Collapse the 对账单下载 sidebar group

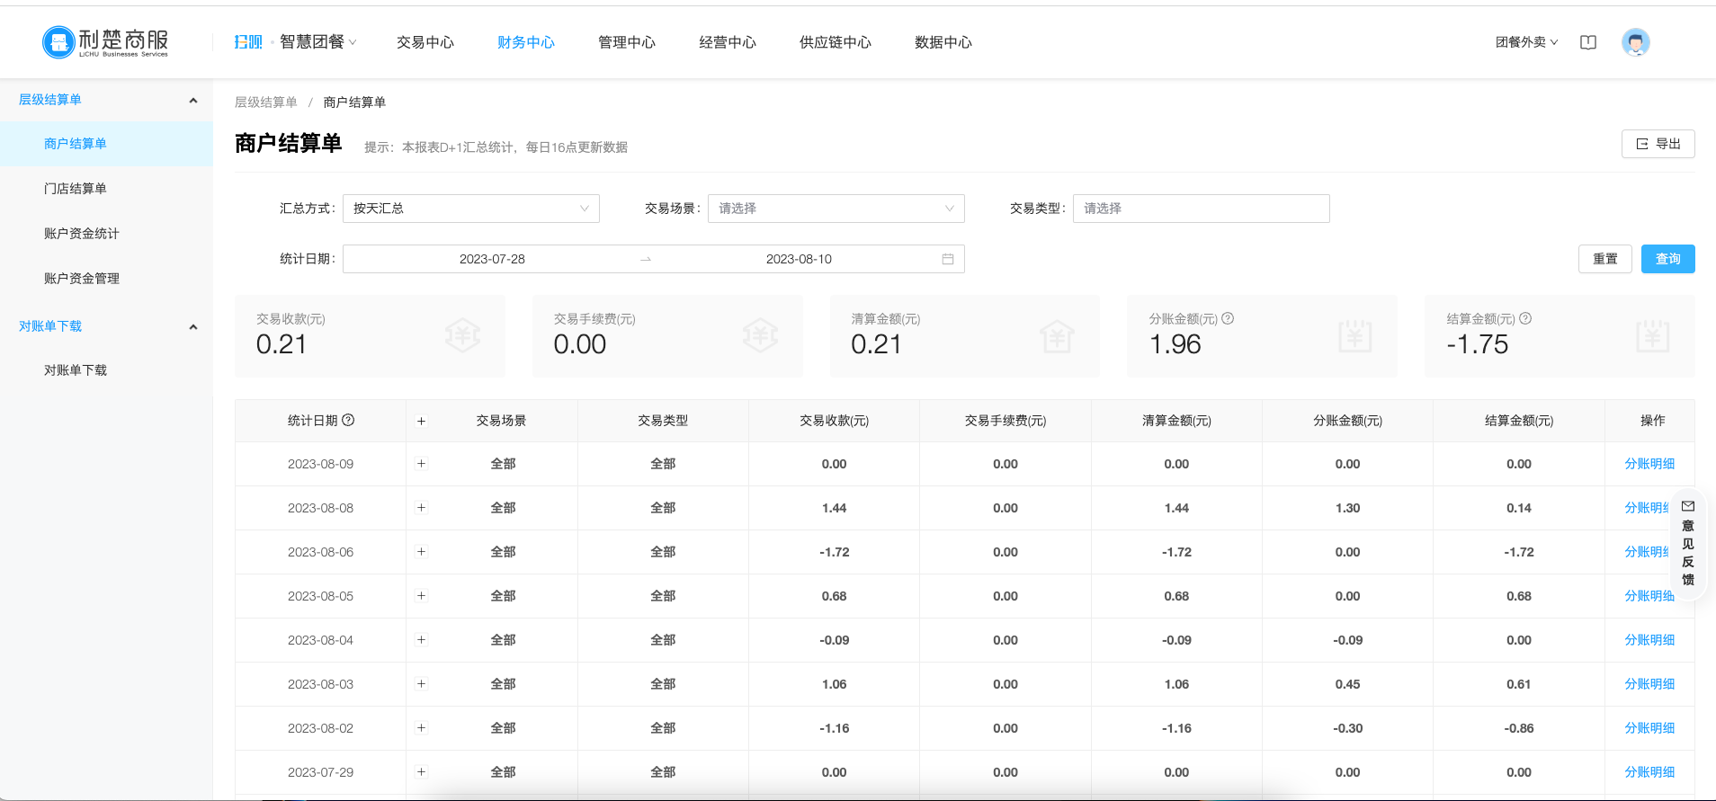(x=106, y=326)
